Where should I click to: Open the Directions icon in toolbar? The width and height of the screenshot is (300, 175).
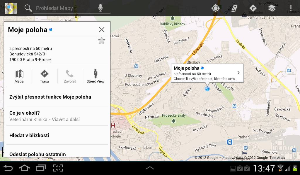(x=253, y=8)
